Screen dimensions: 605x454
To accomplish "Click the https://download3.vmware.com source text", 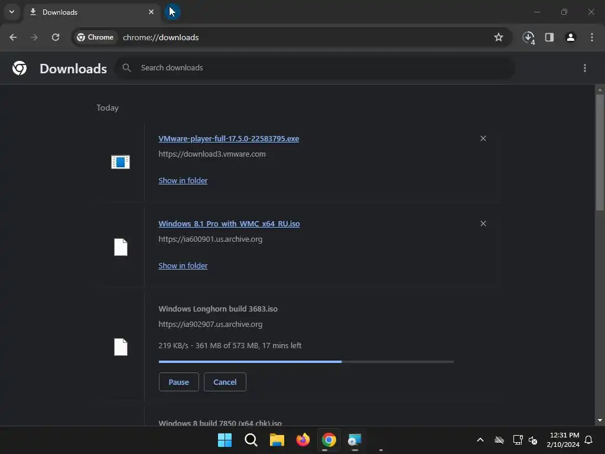I will click(212, 154).
